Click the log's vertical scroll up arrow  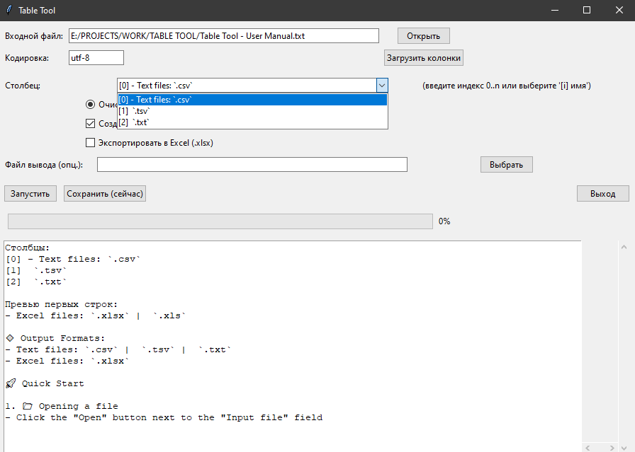pyautogui.click(x=624, y=247)
